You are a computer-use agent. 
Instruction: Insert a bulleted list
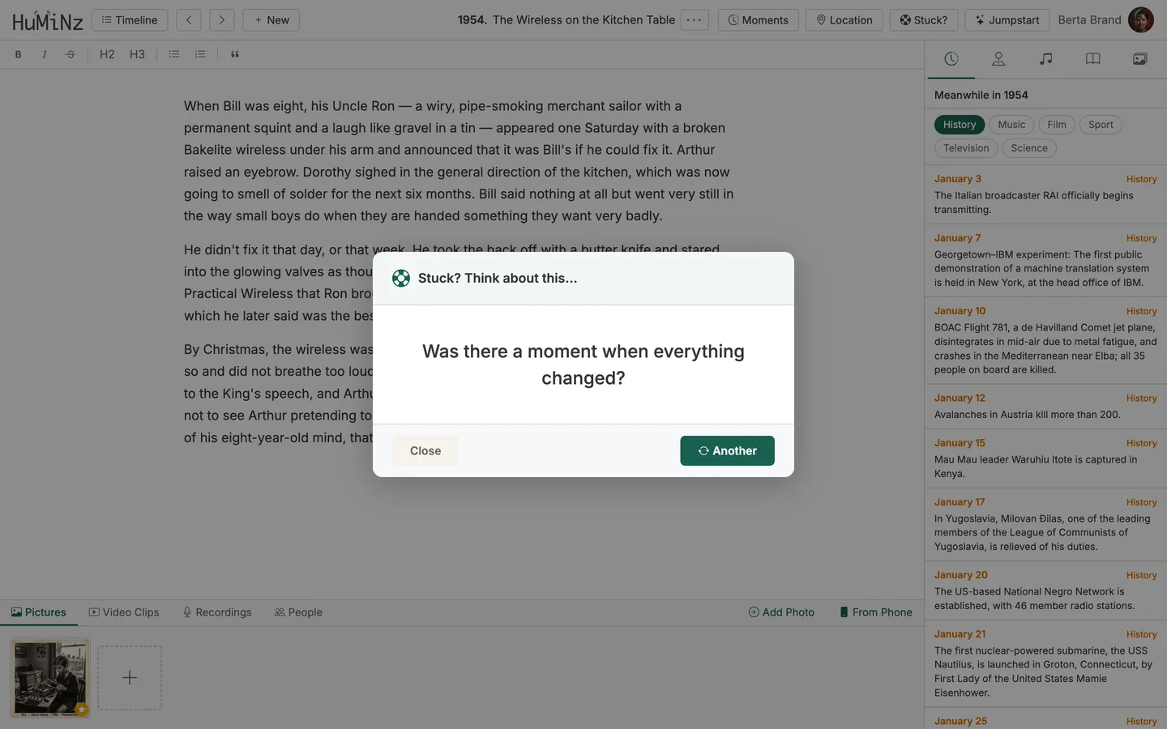pos(173,54)
